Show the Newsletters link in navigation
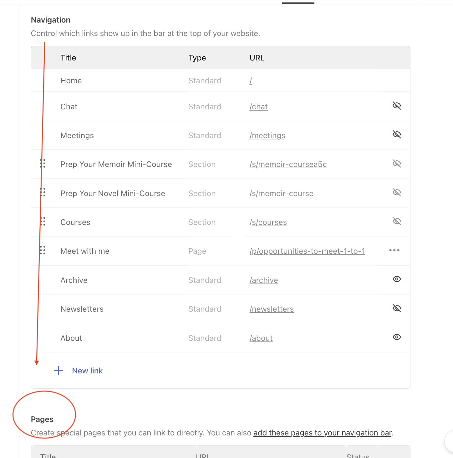The width and height of the screenshot is (453, 458). click(397, 308)
